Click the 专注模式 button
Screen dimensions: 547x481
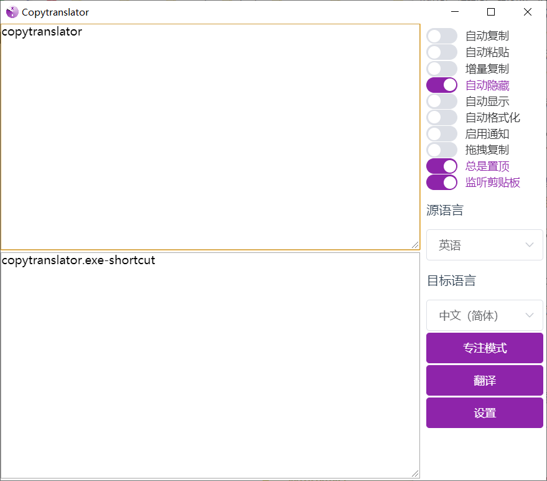(x=485, y=348)
